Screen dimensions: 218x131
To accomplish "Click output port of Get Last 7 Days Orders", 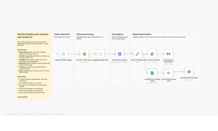I will (x=89, y=54).
